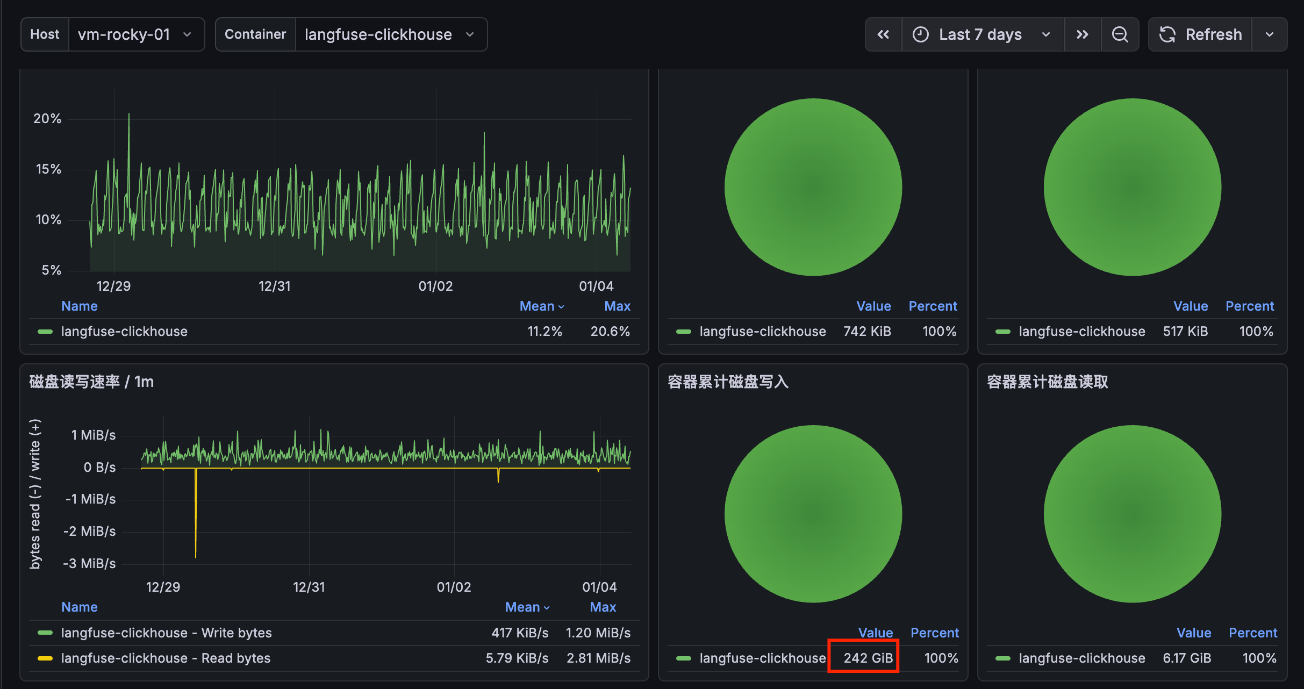Click the zoom out time range icon
The height and width of the screenshot is (689, 1304).
[x=1120, y=34]
